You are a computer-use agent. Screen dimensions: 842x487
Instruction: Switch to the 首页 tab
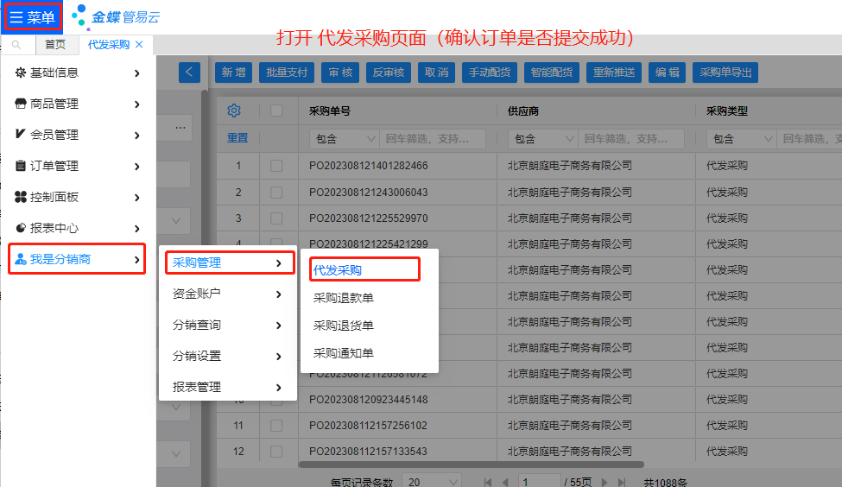(55, 44)
